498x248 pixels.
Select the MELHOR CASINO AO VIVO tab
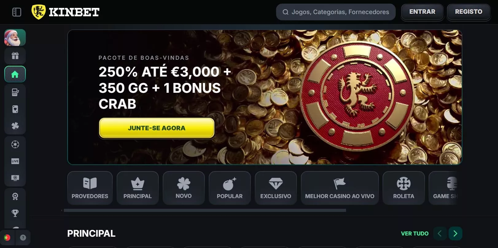point(340,188)
